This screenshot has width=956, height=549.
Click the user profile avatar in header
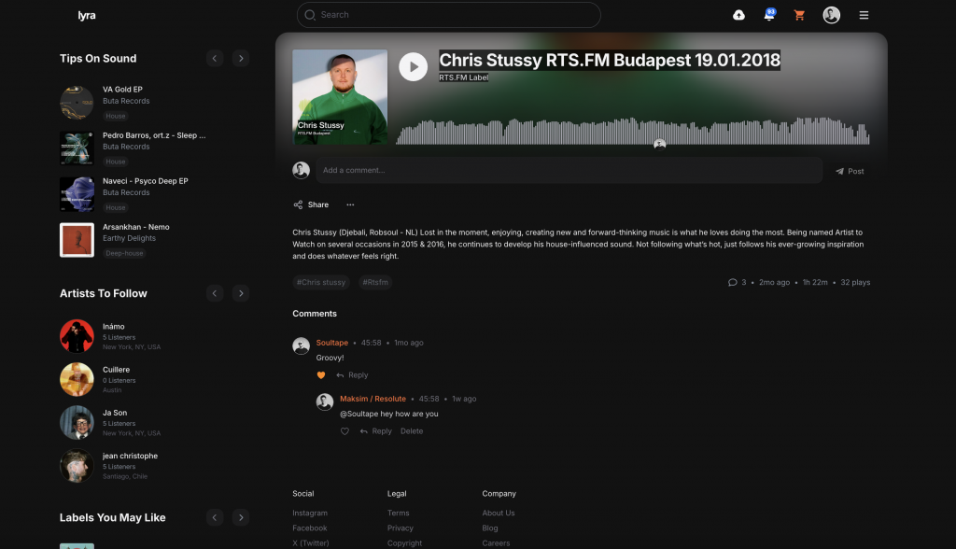[831, 15]
